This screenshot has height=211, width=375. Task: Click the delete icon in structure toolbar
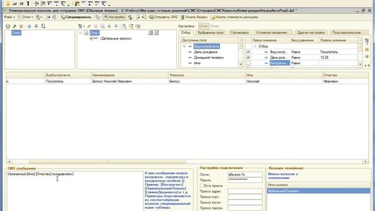pos(96,26)
